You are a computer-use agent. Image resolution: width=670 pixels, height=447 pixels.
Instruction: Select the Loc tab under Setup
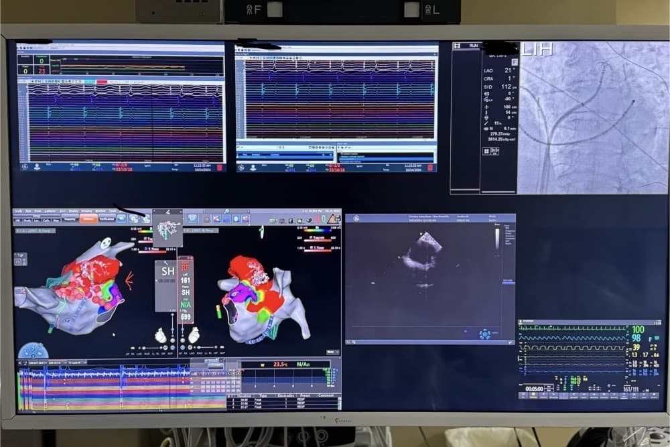click(x=36, y=220)
